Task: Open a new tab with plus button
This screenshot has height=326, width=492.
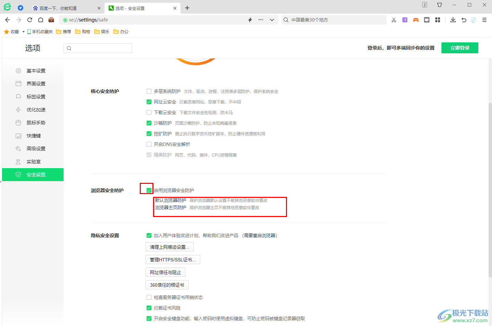Action: [x=187, y=8]
